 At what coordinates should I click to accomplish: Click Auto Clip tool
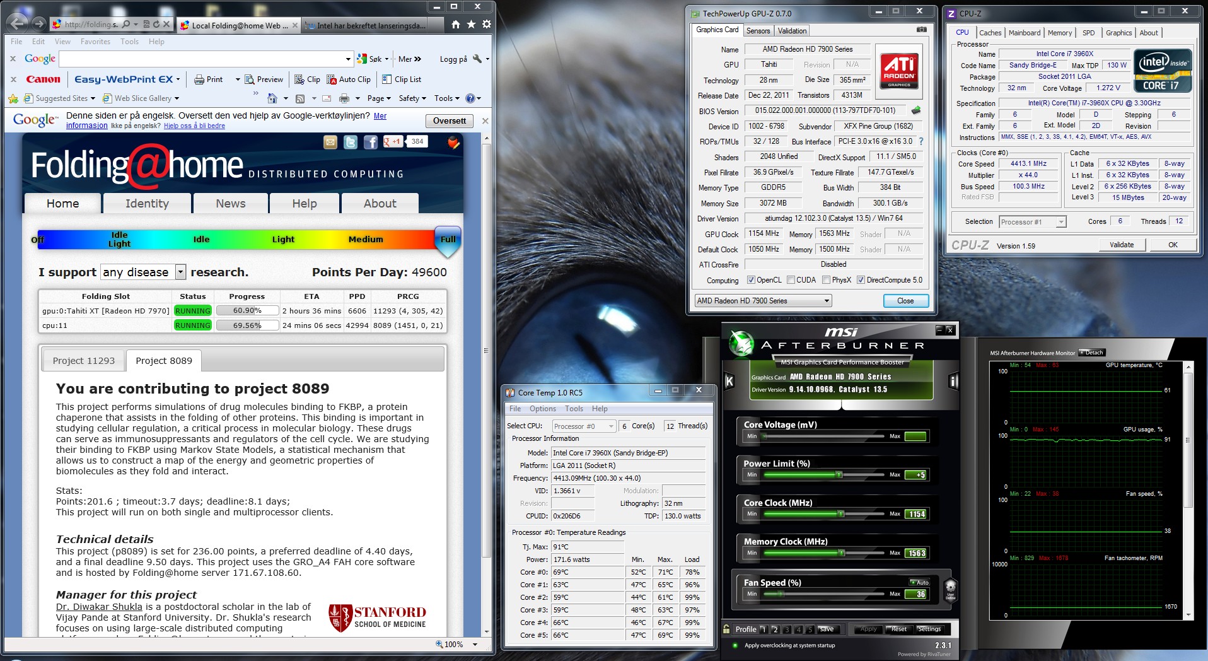click(349, 79)
